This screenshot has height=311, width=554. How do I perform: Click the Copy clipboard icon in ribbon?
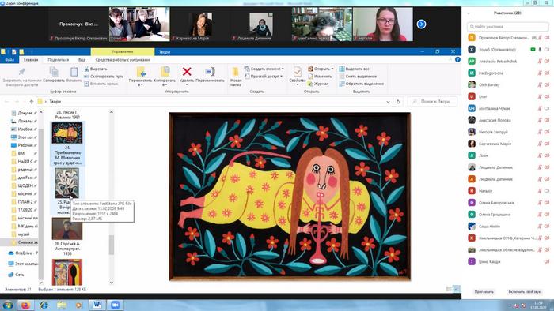54,72
